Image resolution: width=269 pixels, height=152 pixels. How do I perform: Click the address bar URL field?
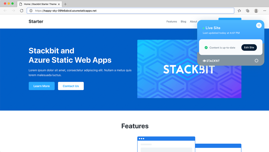130,10
